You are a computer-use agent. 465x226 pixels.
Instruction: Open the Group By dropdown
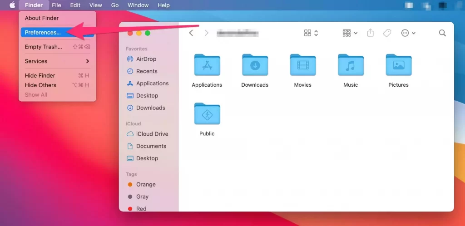click(x=350, y=33)
